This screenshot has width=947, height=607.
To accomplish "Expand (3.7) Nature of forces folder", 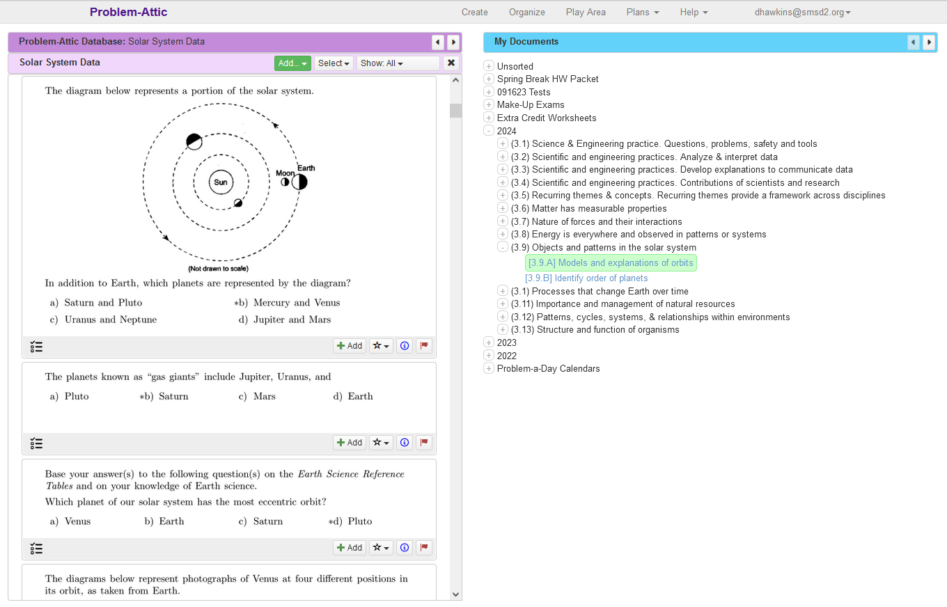I will tap(503, 222).
